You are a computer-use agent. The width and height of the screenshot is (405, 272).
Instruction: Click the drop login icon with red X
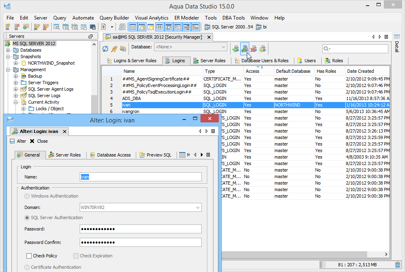254,48
